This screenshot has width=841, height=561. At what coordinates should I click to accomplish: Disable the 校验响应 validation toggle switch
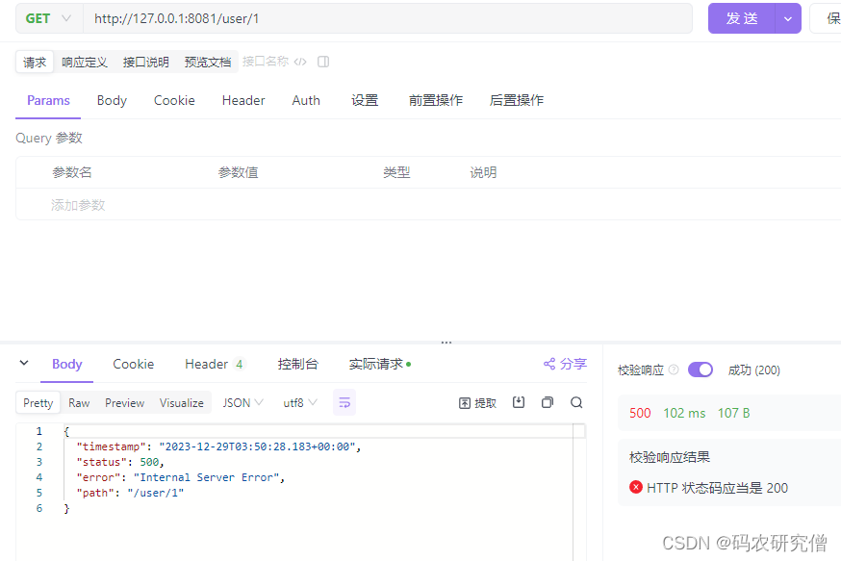coord(701,369)
